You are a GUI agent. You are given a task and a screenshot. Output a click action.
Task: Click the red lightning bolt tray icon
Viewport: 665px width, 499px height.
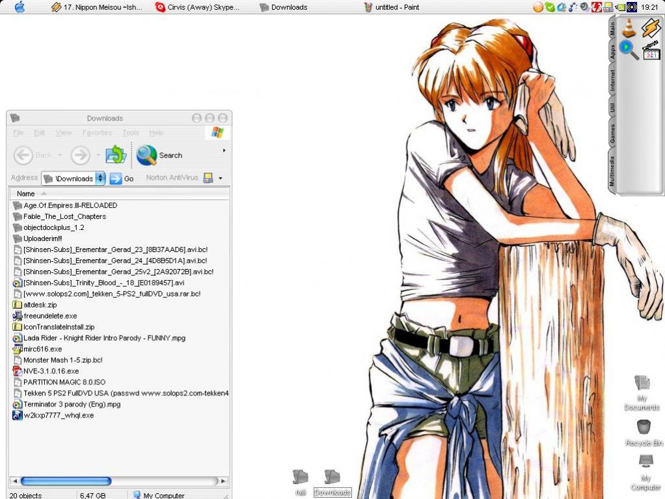point(596,7)
